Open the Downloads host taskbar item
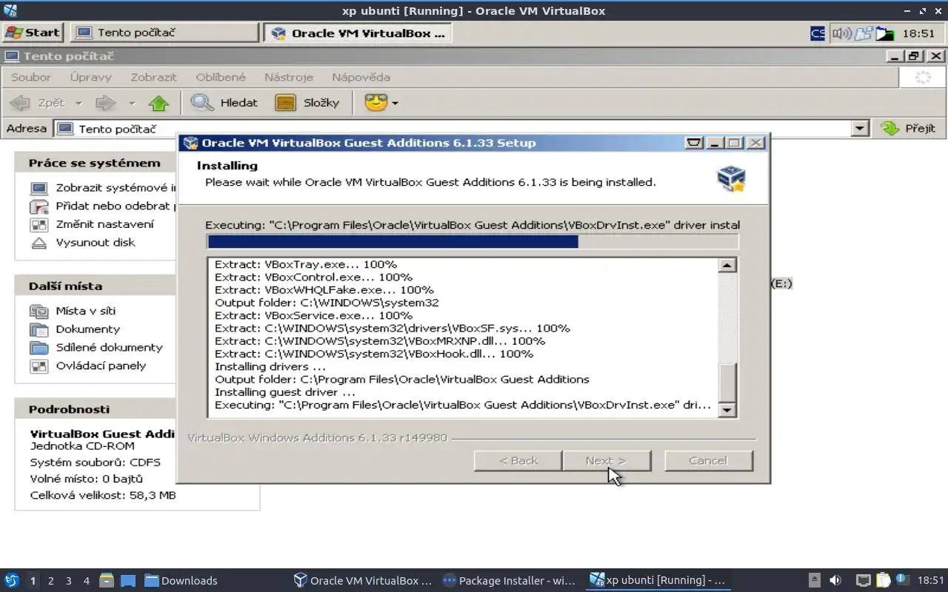Viewport: 948px width, 592px height. [x=181, y=580]
